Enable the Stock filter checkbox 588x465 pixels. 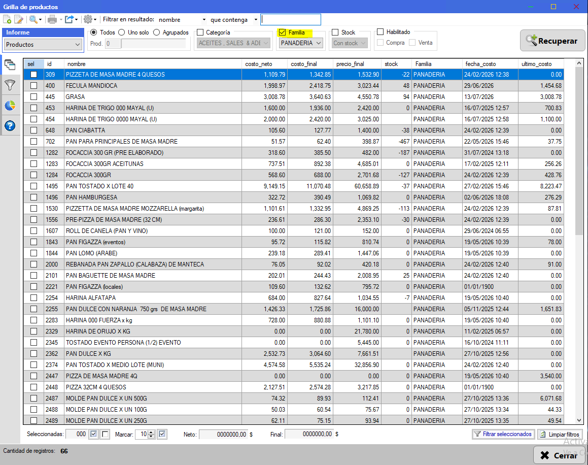click(335, 32)
